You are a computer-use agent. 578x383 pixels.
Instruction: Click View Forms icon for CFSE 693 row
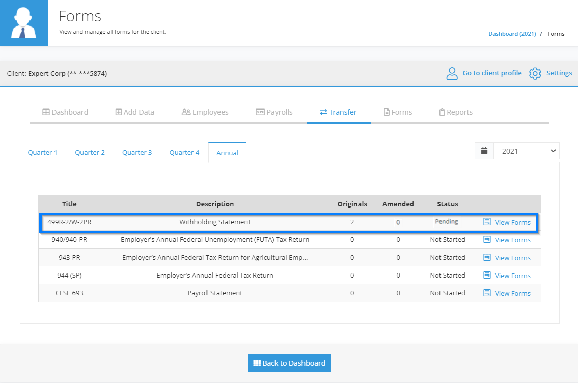click(487, 293)
